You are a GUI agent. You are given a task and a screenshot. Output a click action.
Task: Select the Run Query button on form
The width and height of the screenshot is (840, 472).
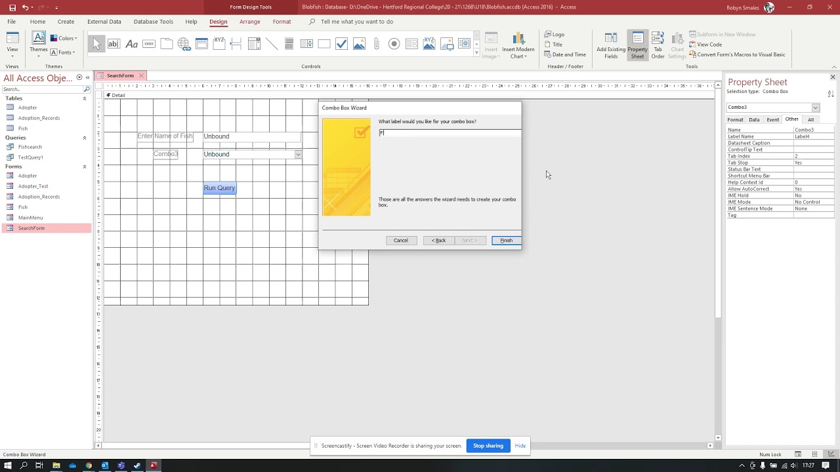point(219,188)
